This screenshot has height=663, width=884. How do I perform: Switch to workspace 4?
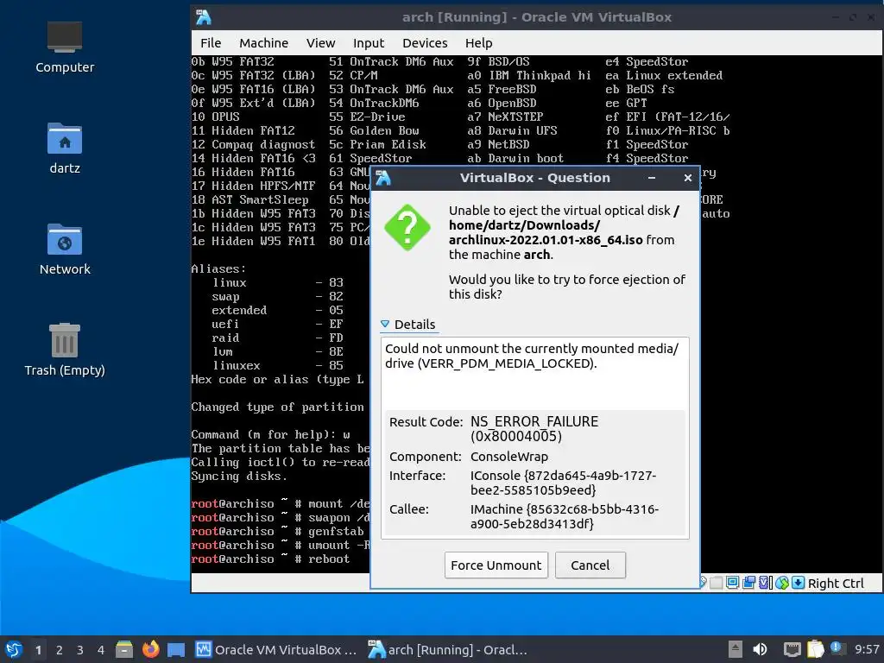click(x=101, y=650)
